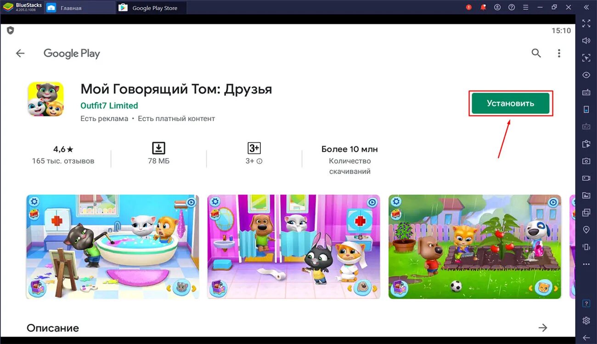Toggle fullscreen from the BlueStacks sidebar
This screenshot has height=344, width=597.
click(586, 23)
